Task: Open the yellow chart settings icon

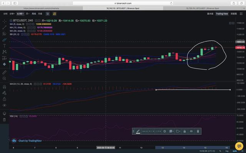Action: point(55,14)
